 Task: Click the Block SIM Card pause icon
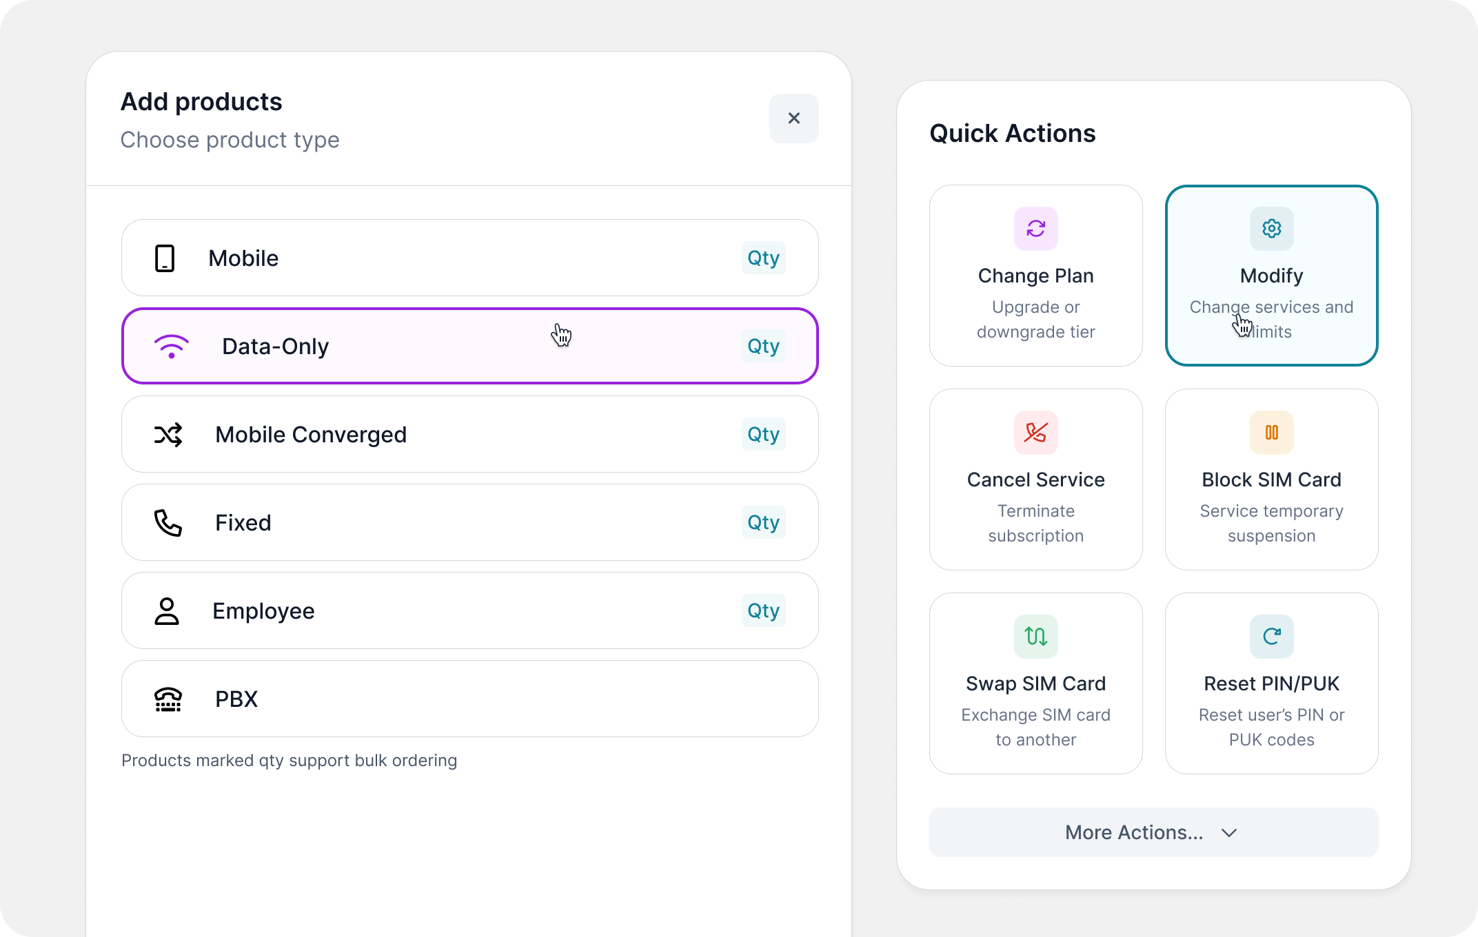click(x=1271, y=432)
